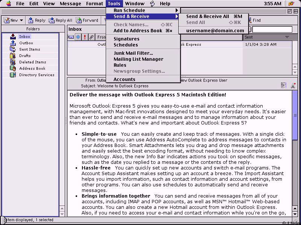Select Drafts folder label
The height and width of the screenshot is (225, 301).
pos(25,55)
